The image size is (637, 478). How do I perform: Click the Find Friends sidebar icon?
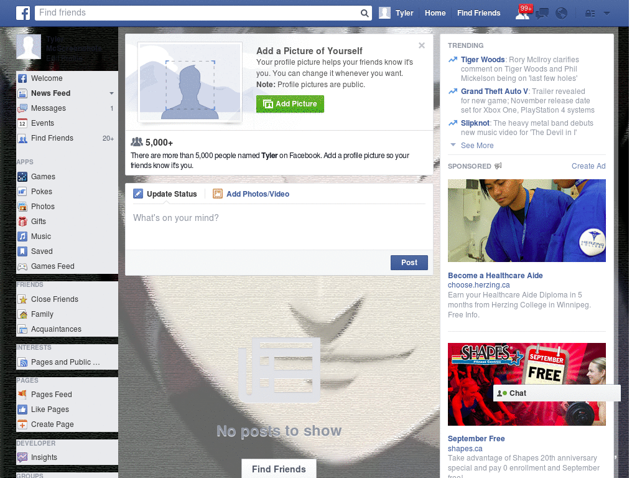click(x=22, y=139)
